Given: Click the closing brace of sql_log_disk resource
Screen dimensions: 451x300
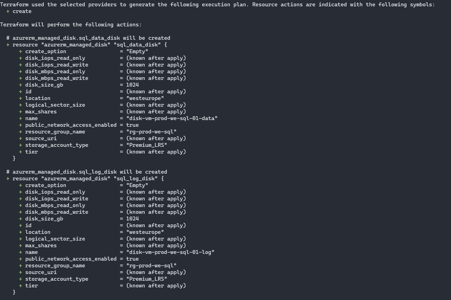Looking at the screenshot, I should tap(14, 292).
